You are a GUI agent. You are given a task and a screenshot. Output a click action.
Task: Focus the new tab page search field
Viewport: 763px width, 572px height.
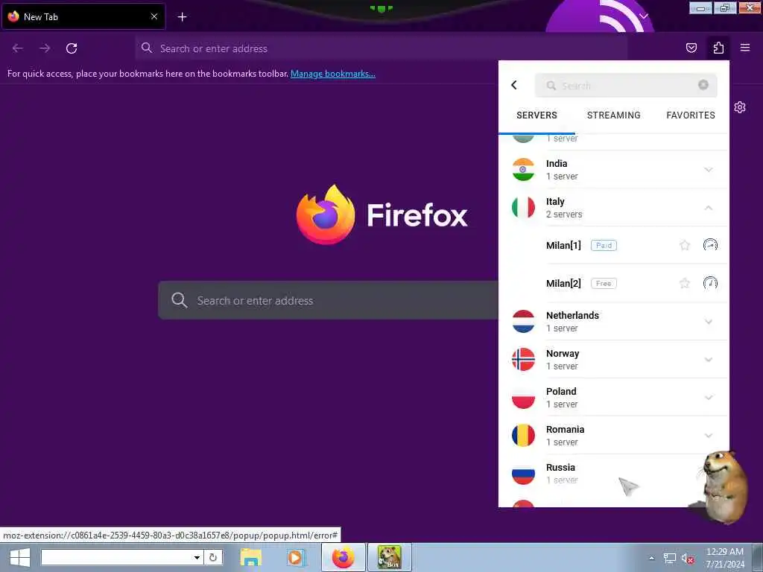pyautogui.click(x=329, y=300)
